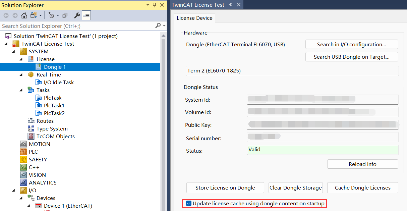Collapse the License tree node
Viewport: 407px width, 211px height.
[x=21, y=59]
